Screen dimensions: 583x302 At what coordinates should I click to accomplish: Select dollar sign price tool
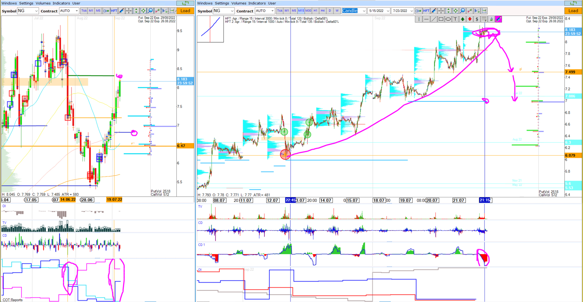pos(477,19)
